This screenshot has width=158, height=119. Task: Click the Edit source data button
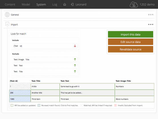[x=130, y=42]
